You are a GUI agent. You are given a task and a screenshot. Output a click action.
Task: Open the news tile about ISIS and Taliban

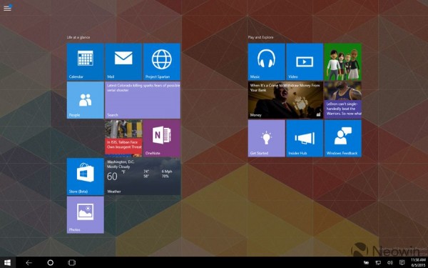(123, 138)
